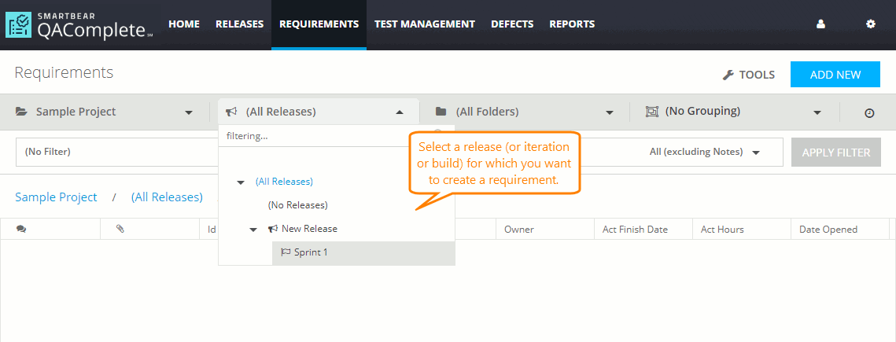The image size is (896, 342).
Task: Click the Add New button
Action: click(x=835, y=75)
